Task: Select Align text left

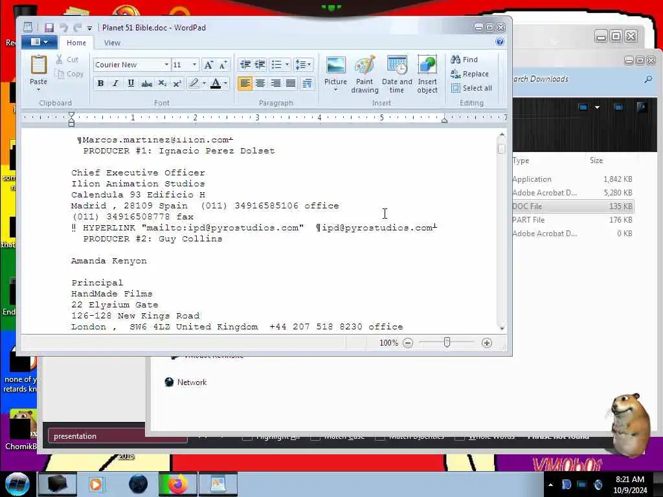Action: [245, 83]
